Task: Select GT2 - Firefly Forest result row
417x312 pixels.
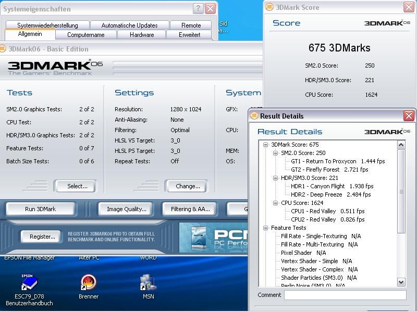Action: 329,170
